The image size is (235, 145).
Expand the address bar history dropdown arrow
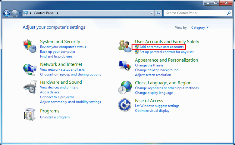152,13
